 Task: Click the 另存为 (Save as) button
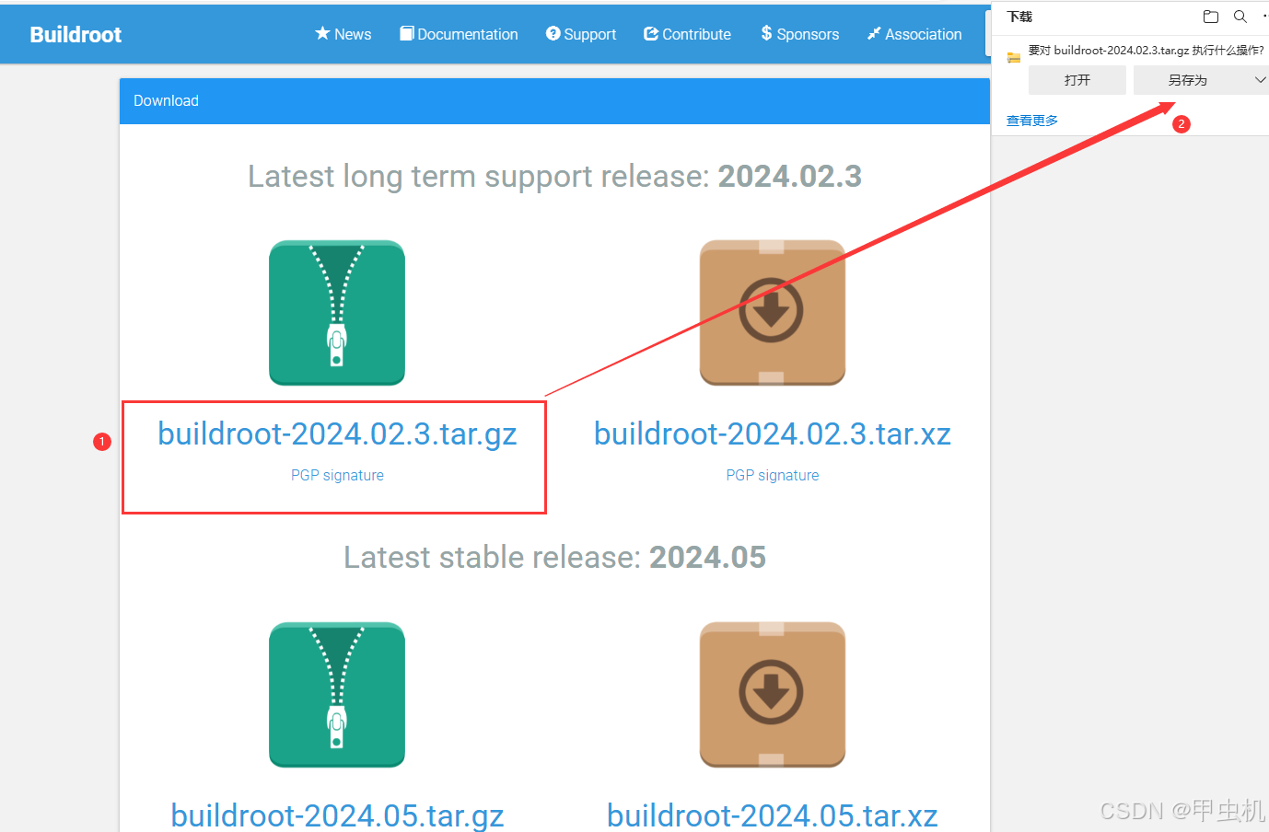pyautogui.click(x=1188, y=80)
